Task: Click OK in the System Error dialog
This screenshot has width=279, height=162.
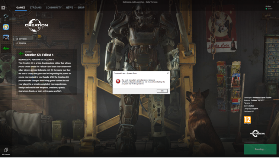Action: pos(162,91)
